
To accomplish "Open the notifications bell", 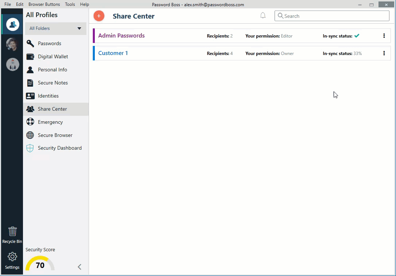I will tap(263, 16).
